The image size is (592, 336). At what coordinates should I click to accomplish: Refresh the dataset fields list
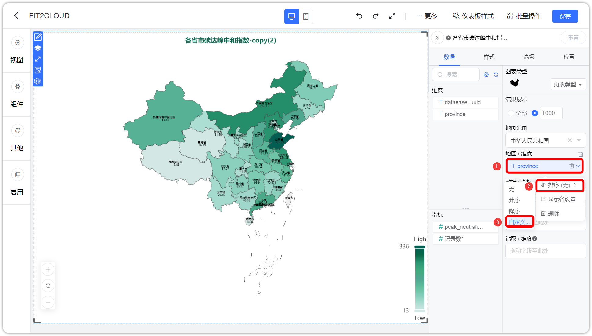[496, 75]
